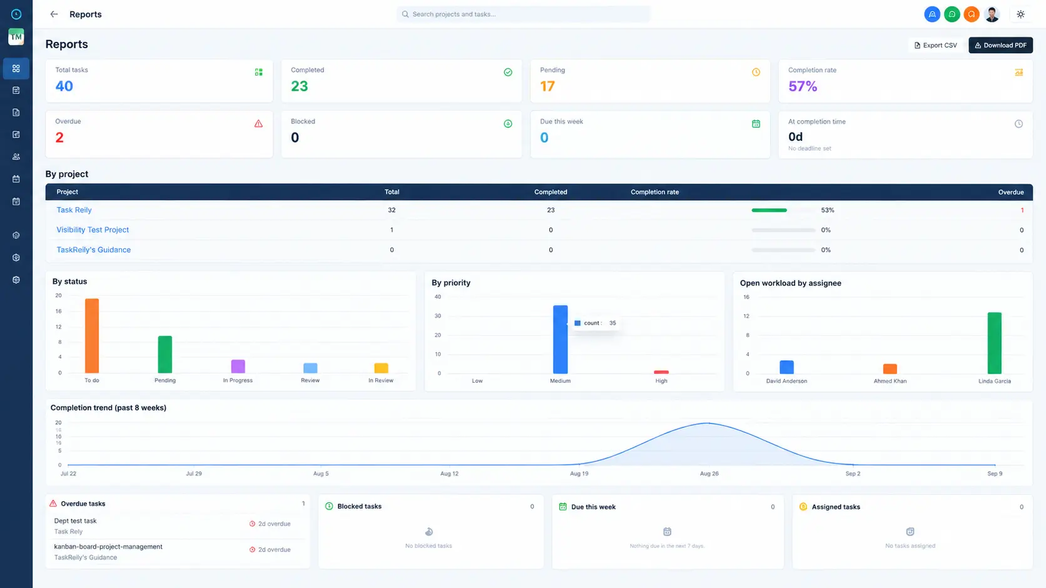Click the clock icon on Pending card
The height and width of the screenshot is (588, 1046).
(x=756, y=73)
